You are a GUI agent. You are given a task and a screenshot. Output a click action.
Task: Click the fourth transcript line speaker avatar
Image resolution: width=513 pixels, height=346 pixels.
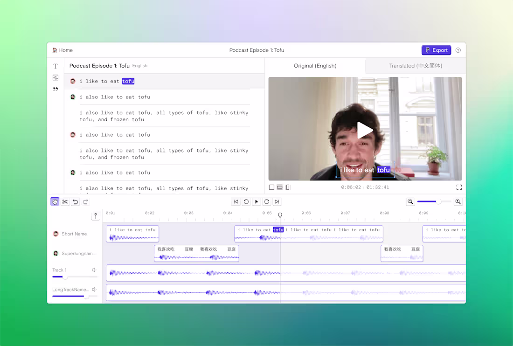(x=73, y=135)
